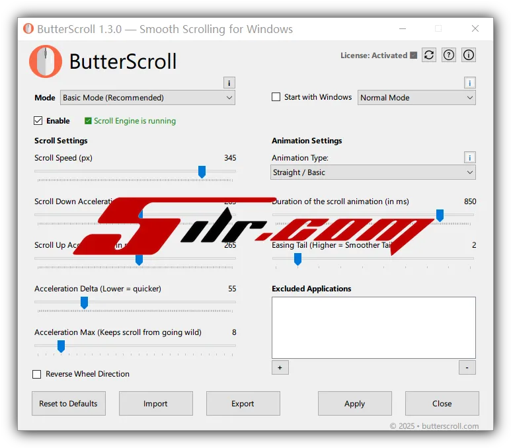Toggle the Enable checkbox

click(x=38, y=120)
